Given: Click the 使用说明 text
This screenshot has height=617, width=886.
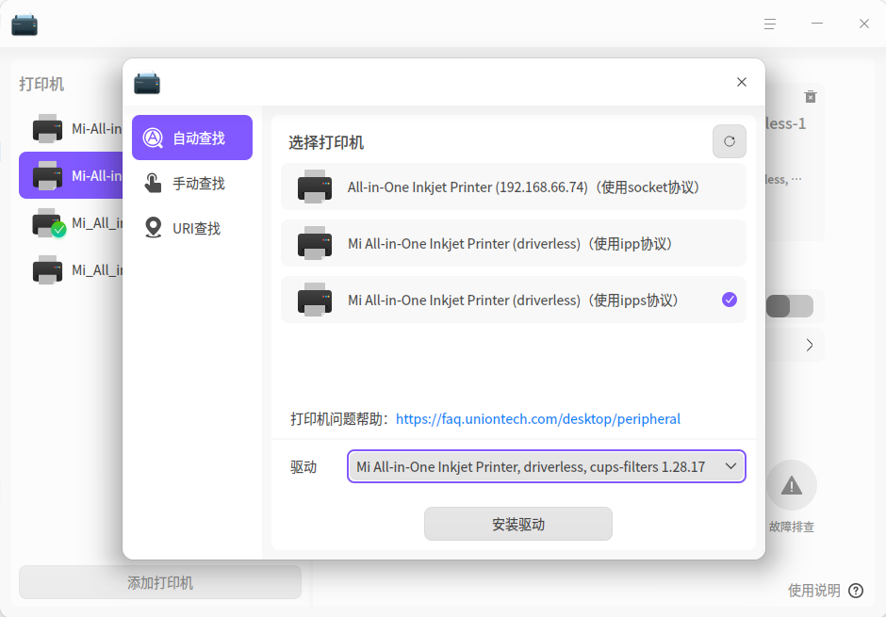Looking at the screenshot, I should tap(813, 591).
